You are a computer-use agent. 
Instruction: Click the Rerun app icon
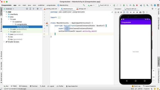114,5
